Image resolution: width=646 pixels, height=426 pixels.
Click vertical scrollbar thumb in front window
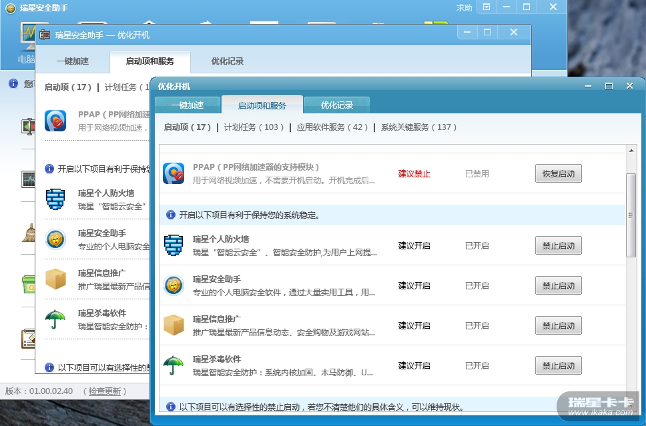pyautogui.click(x=631, y=215)
